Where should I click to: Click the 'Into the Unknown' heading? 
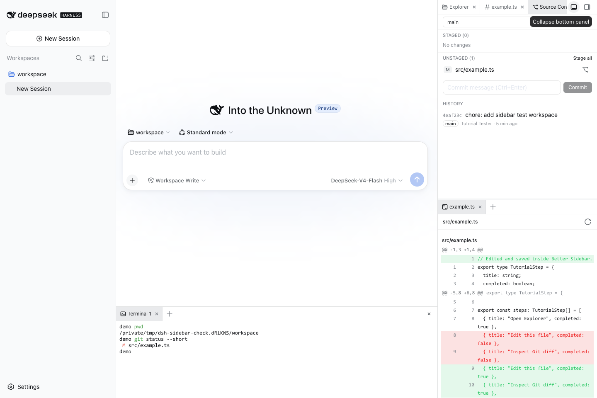point(270,110)
